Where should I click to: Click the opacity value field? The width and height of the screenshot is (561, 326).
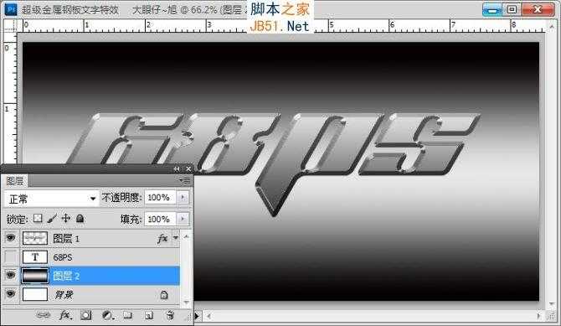point(160,198)
